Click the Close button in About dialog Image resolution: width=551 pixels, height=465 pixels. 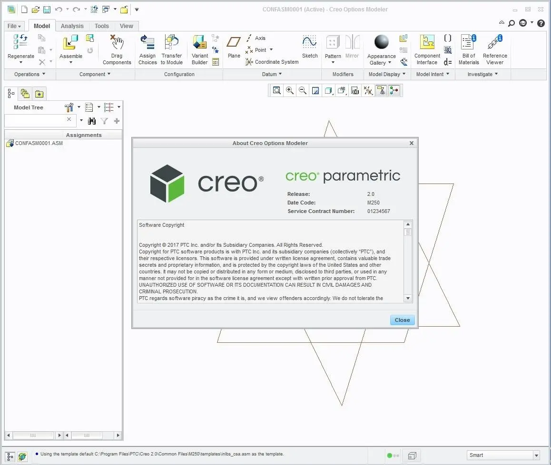click(x=403, y=320)
